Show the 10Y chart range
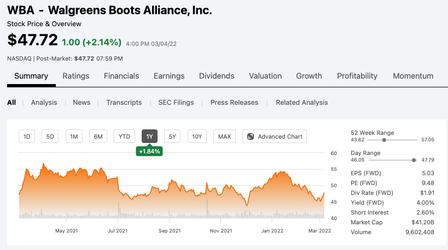Screen dimensions: 448x250 197,136
